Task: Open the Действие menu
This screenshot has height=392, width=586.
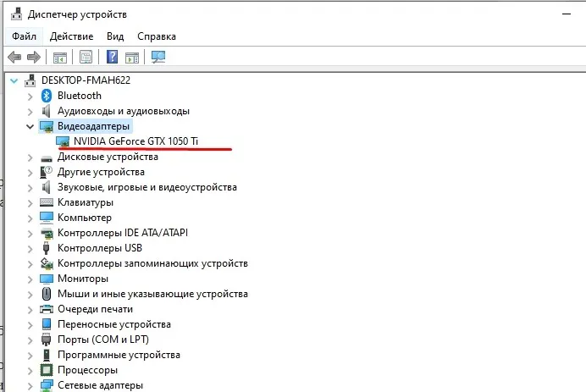Action: point(71,36)
